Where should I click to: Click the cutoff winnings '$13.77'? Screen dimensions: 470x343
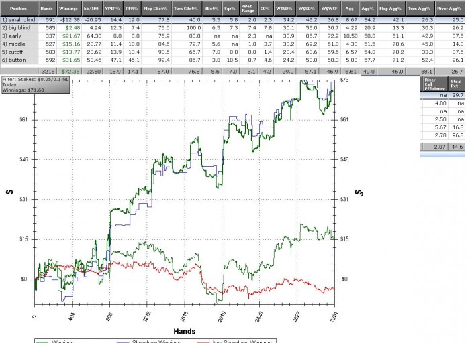click(x=71, y=52)
